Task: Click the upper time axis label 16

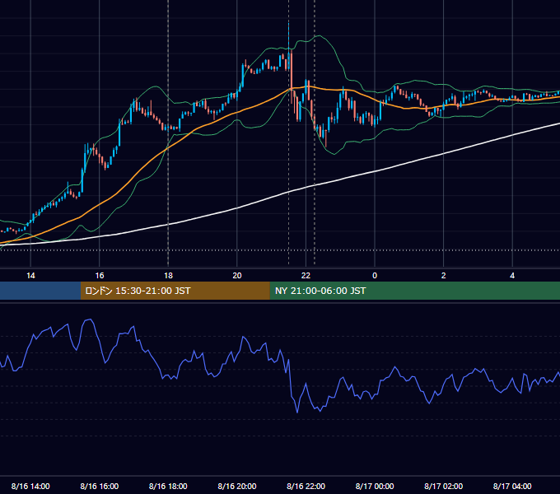Action: pyautogui.click(x=100, y=276)
